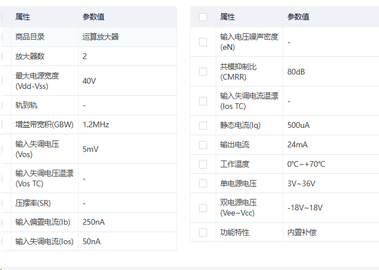Click the 0℃~+70℃ operating temperature value

(306, 164)
